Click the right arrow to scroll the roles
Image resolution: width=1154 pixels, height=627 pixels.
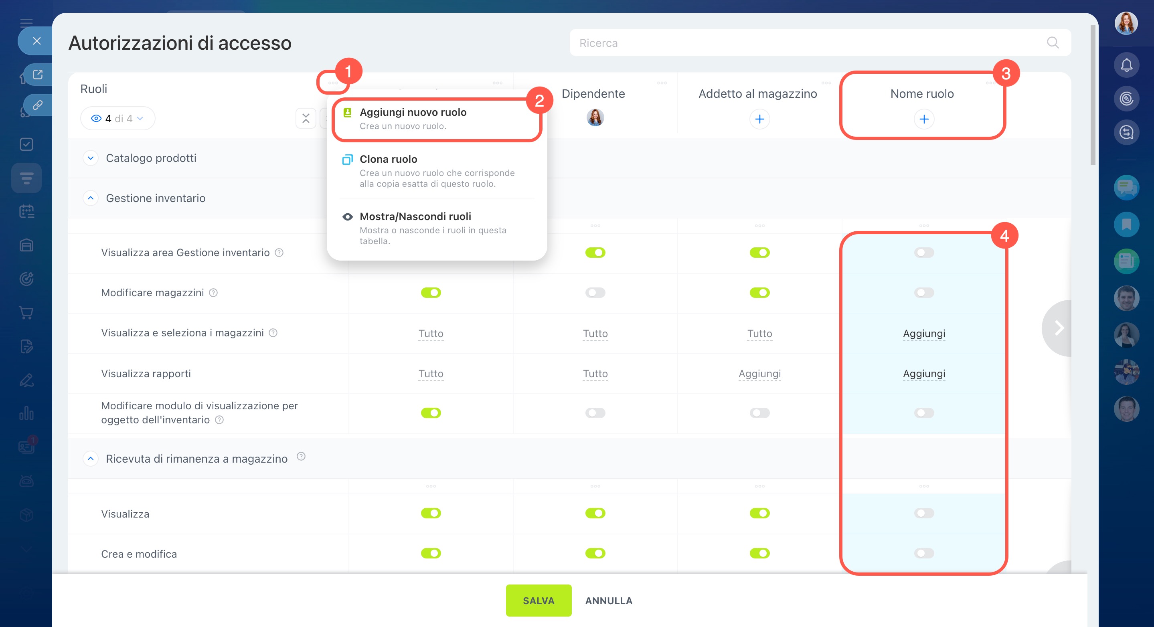pos(1059,328)
